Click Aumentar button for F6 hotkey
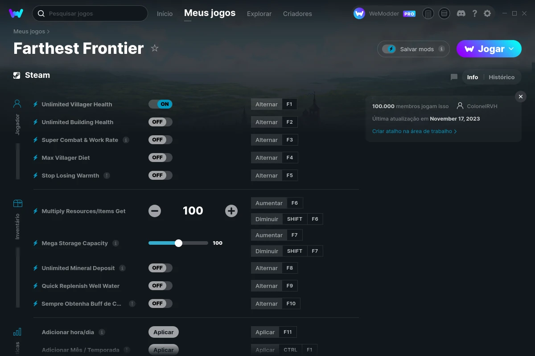The height and width of the screenshot is (356, 535). pyautogui.click(x=269, y=203)
